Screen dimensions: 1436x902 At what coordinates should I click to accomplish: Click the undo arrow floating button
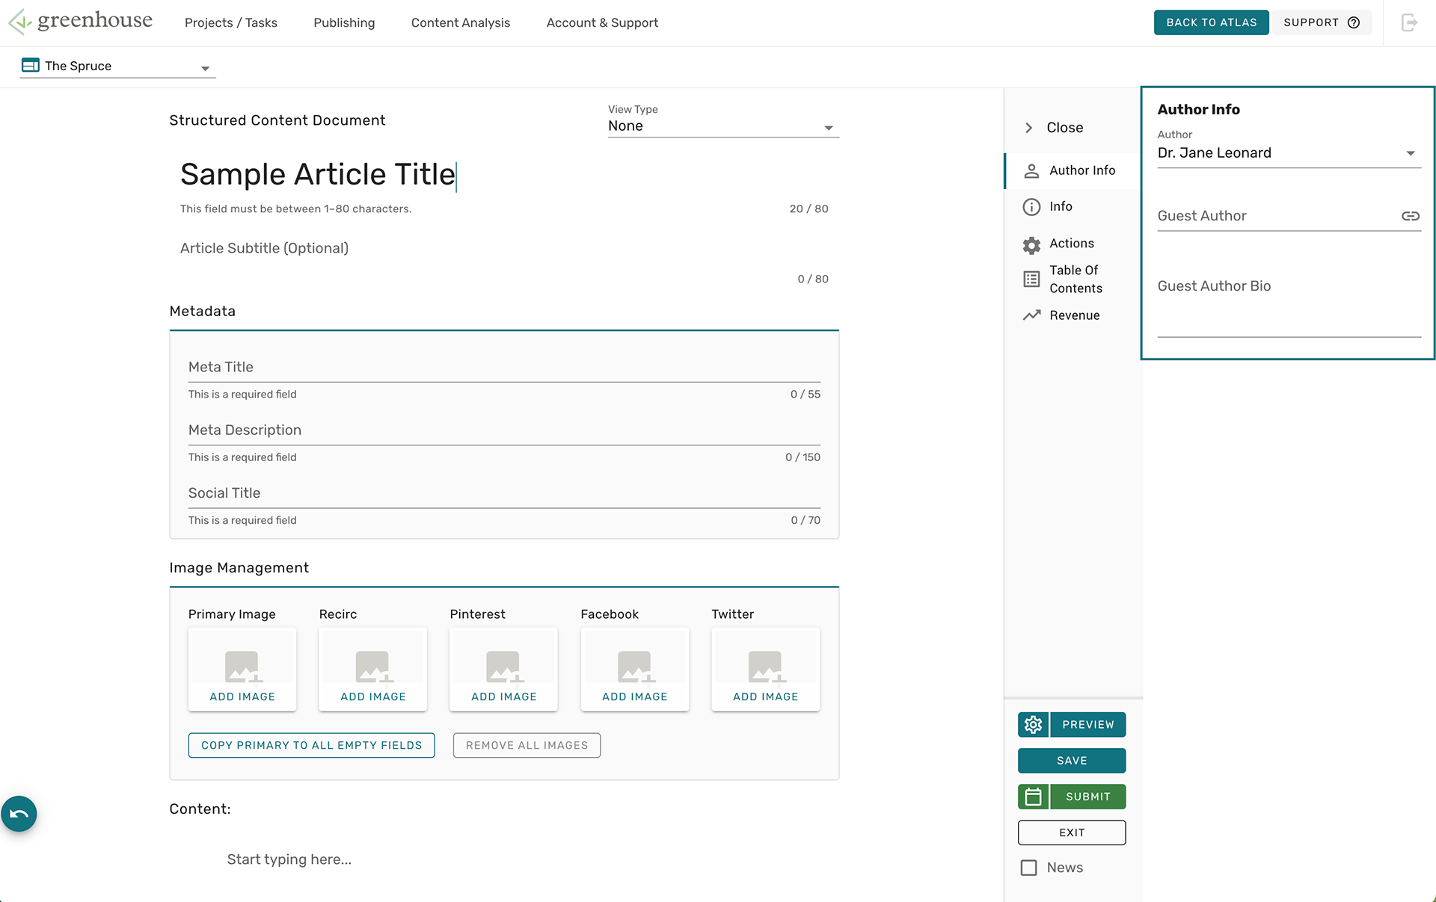click(19, 814)
